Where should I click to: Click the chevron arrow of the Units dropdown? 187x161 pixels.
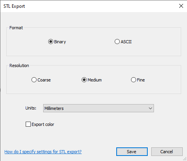(x=150, y=108)
